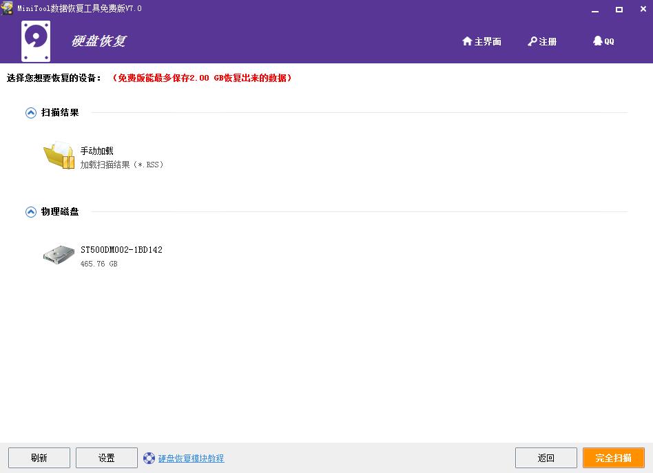Click the MiniTool app icon in title bar
Screen dimensions: 653x473
[x=7, y=8]
